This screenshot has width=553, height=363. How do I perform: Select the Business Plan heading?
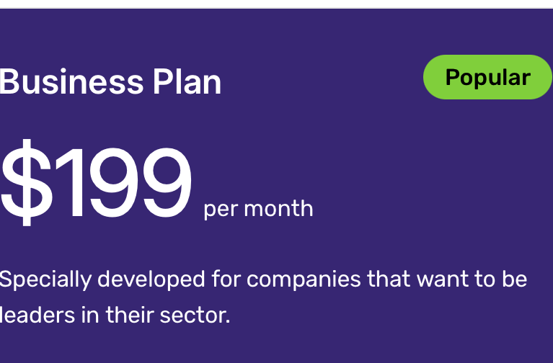click(x=110, y=83)
